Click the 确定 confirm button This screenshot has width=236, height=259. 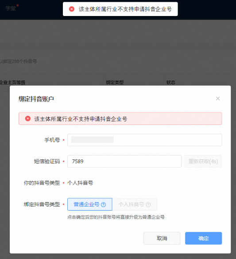203,238
